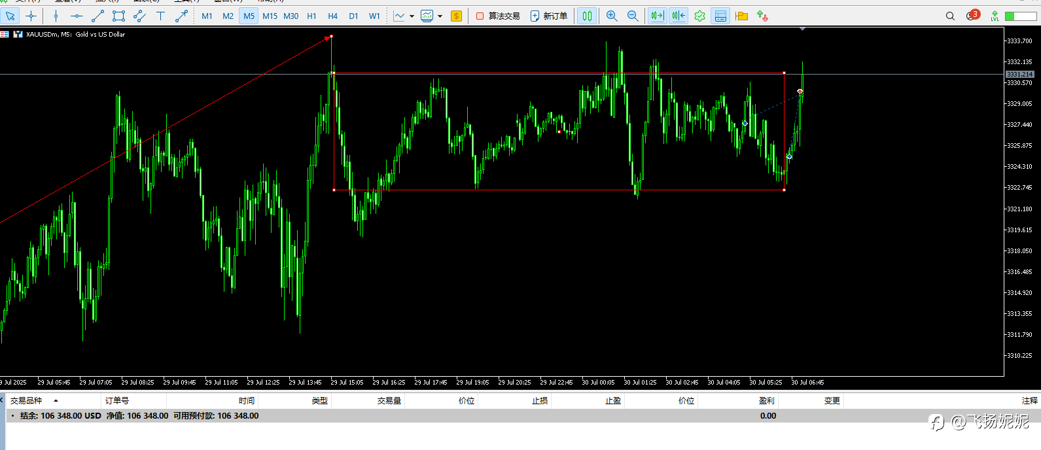The width and height of the screenshot is (1041, 450).
Task: Toggle auto-scroll to latest bar
Action: [x=657, y=16]
